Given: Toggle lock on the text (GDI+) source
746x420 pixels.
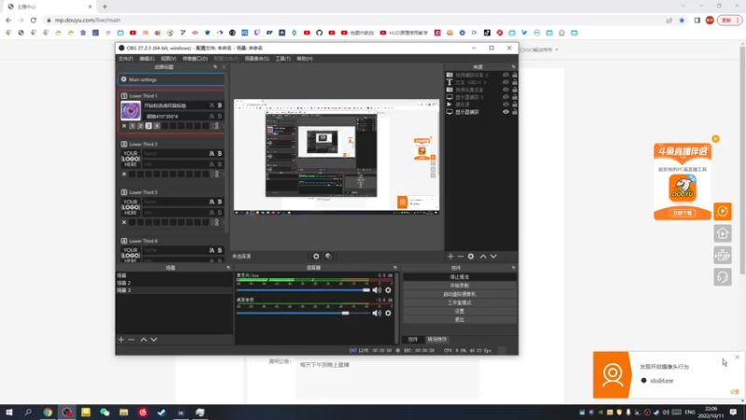Looking at the screenshot, I should click(515, 82).
